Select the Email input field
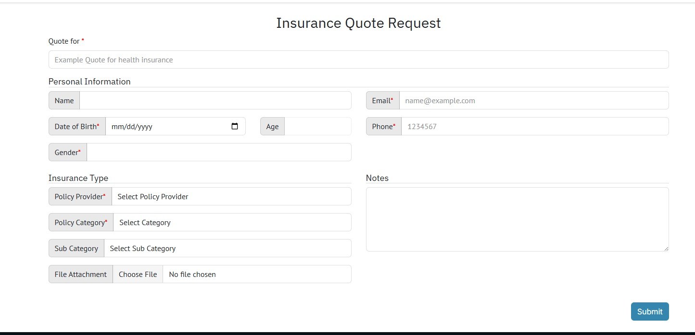The width and height of the screenshot is (695, 335). tap(533, 101)
